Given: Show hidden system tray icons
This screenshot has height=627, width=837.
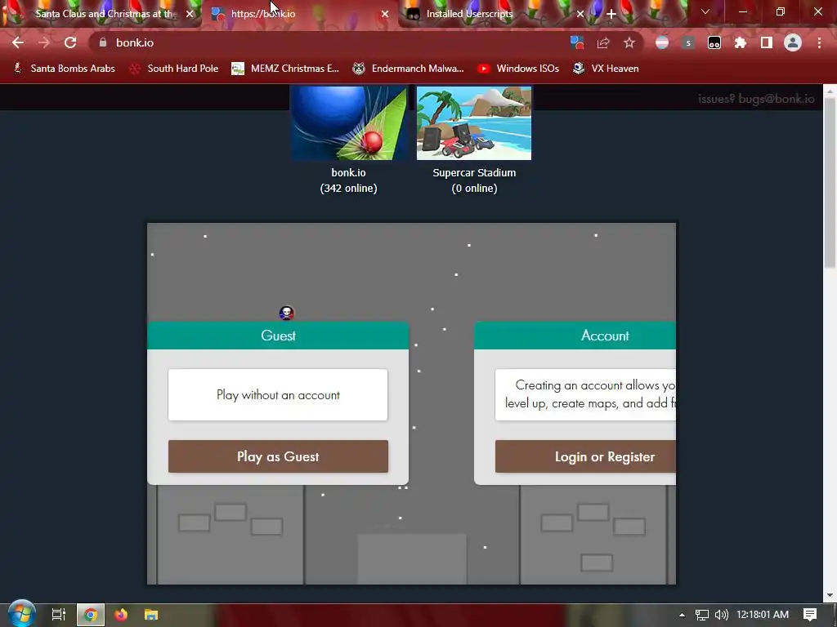Looking at the screenshot, I should point(682,615).
